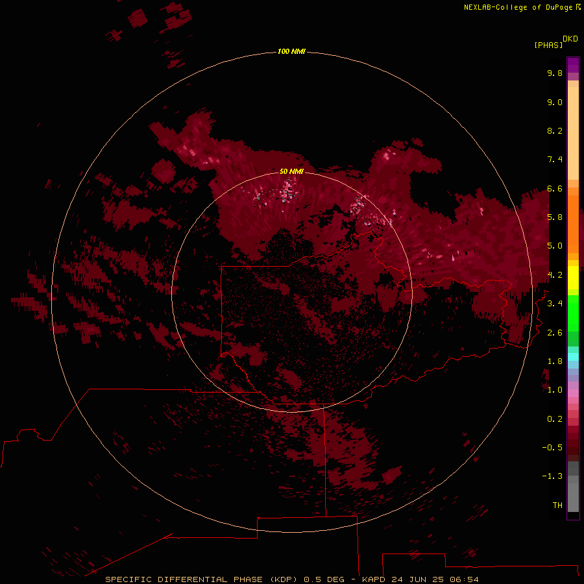584x584 pixels.
Task: Click the cyan band of the color bar
Action: [573, 357]
